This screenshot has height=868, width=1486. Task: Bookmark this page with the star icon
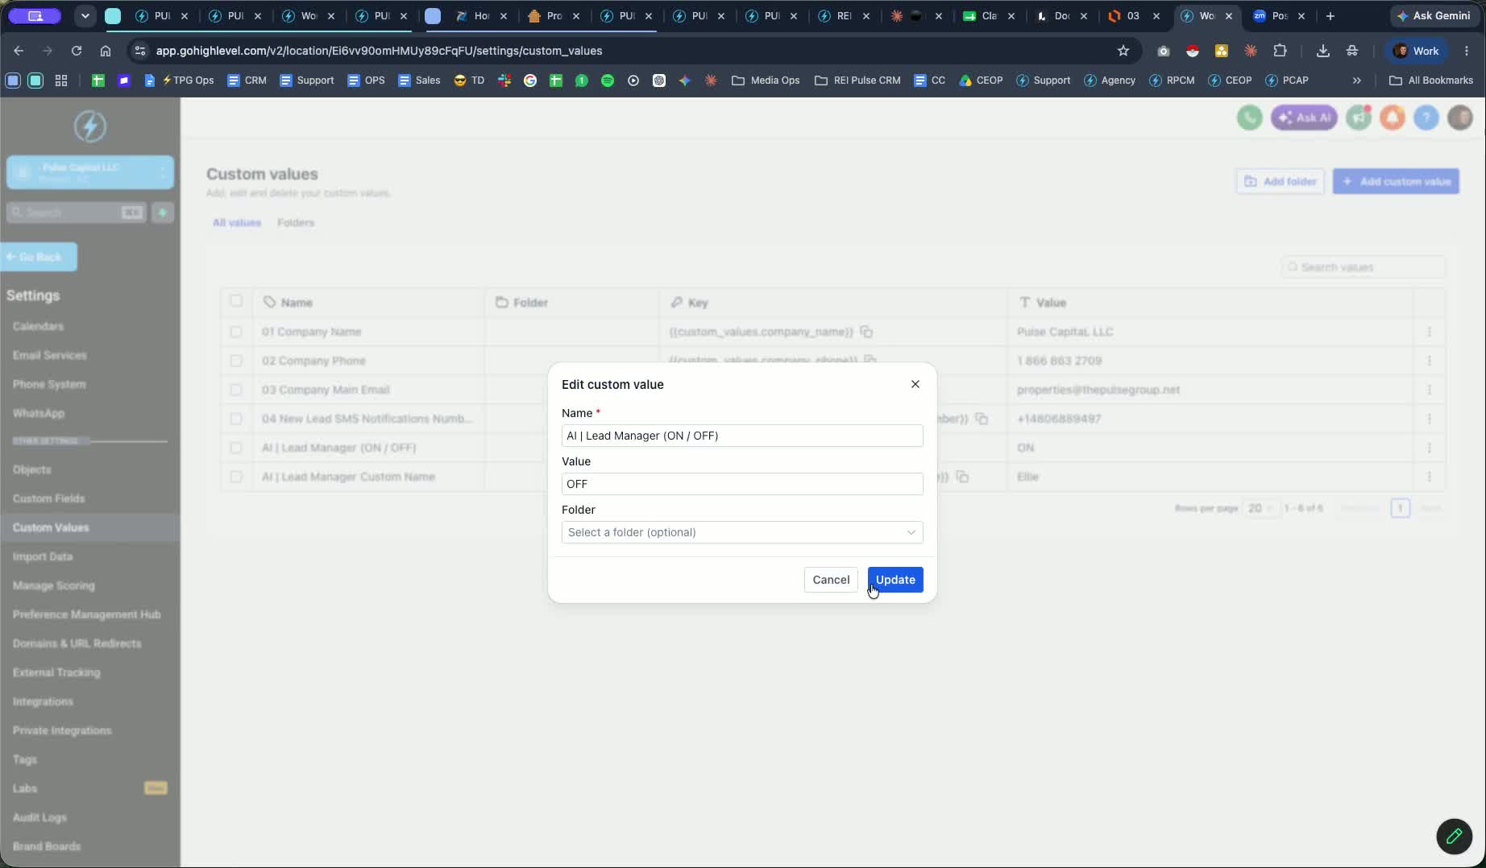pyautogui.click(x=1123, y=51)
